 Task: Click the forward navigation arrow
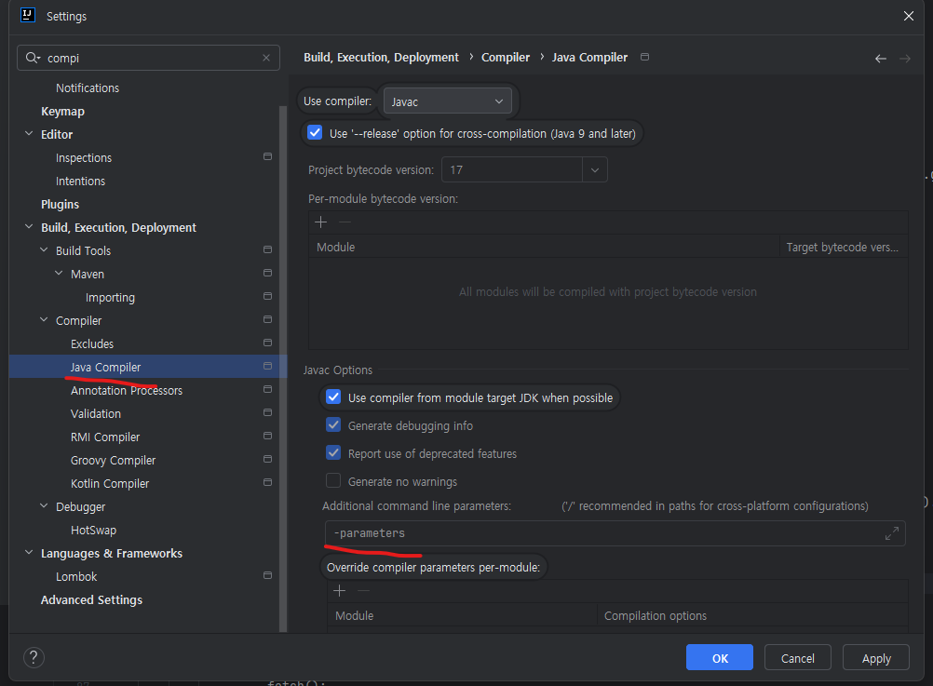click(905, 57)
